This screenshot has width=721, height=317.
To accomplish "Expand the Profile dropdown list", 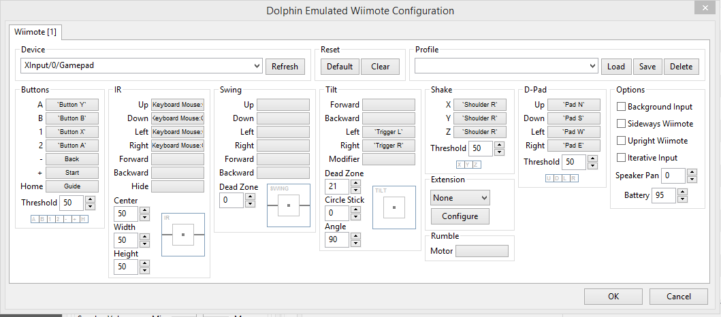I will point(507,66).
